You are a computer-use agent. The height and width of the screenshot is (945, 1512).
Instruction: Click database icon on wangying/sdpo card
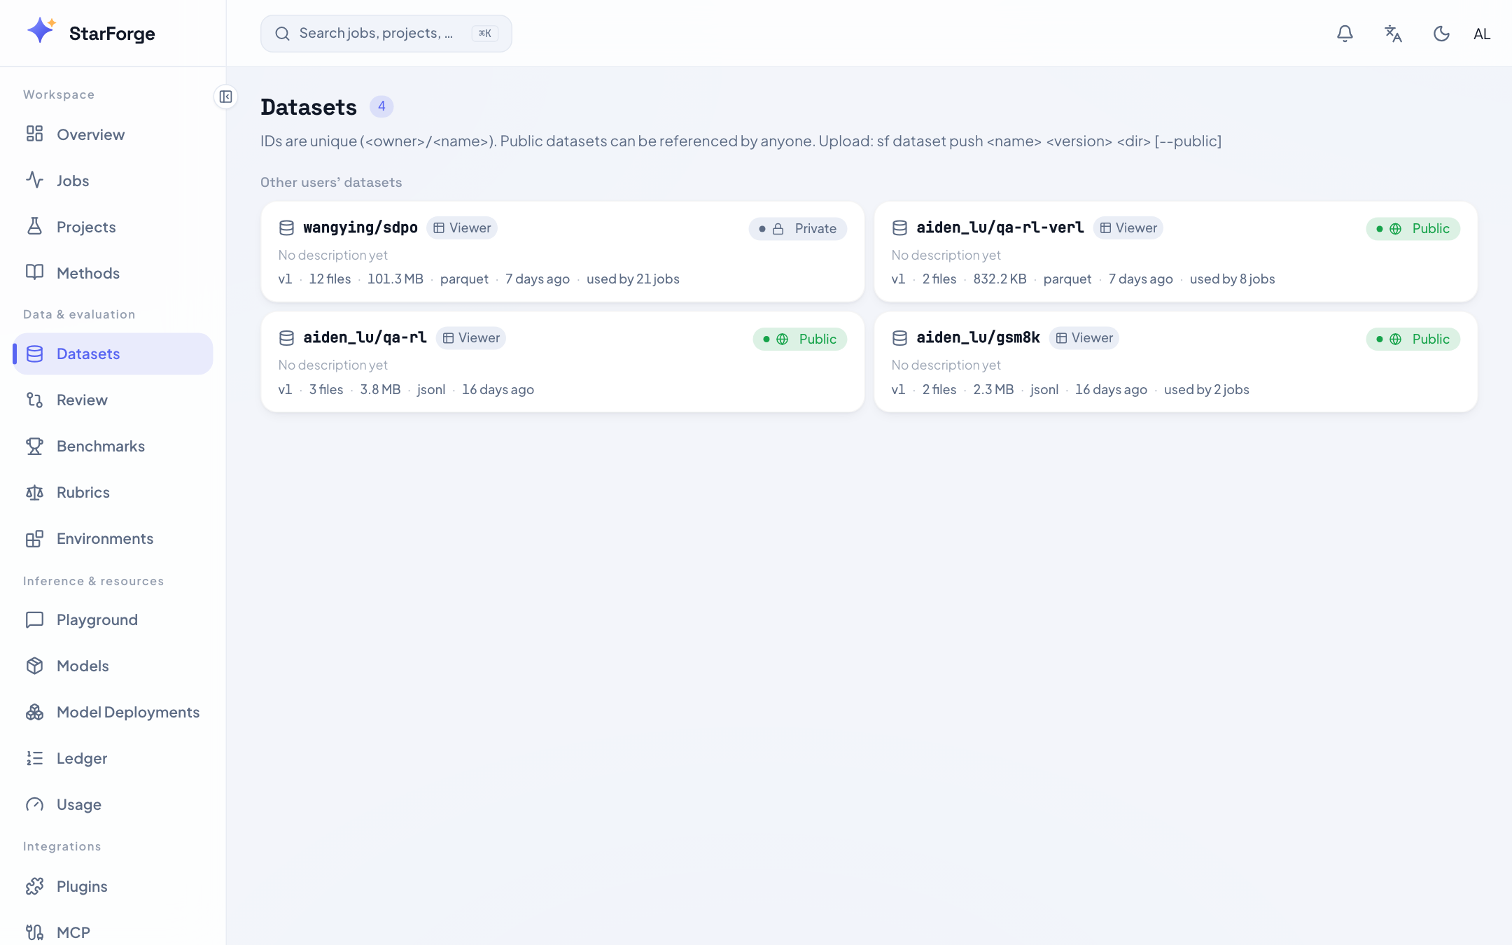pos(286,228)
